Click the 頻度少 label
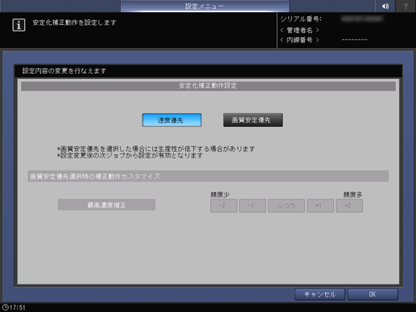This screenshot has height=312, width=416. tap(220, 195)
